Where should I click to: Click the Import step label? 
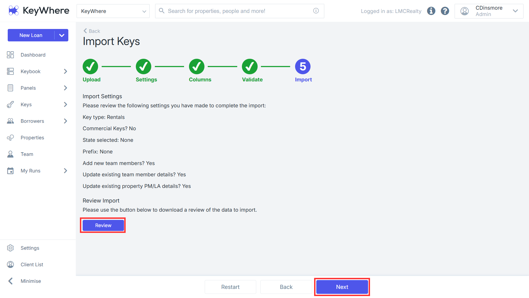point(303,79)
